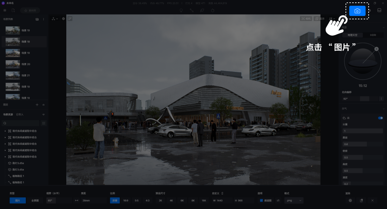
Task: Switch to the HDRI sky tab
Action: coord(373,35)
